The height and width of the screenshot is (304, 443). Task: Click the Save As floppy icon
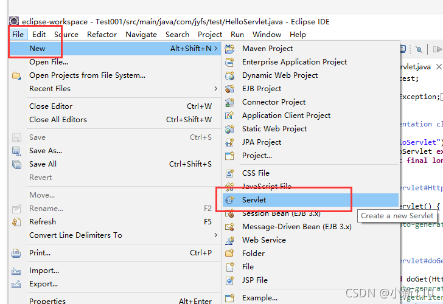click(16, 151)
